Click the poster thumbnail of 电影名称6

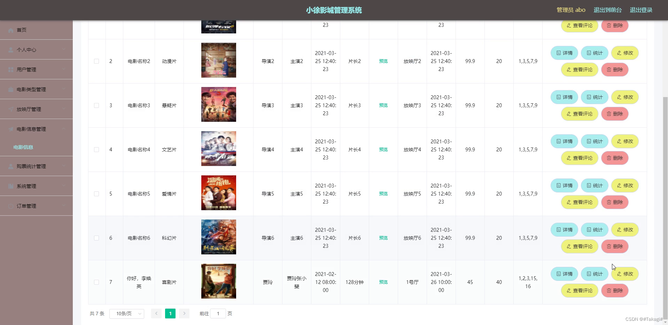(218, 237)
